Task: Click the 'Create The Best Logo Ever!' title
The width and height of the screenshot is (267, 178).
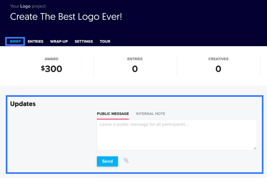Action: [x=66, y=16]
